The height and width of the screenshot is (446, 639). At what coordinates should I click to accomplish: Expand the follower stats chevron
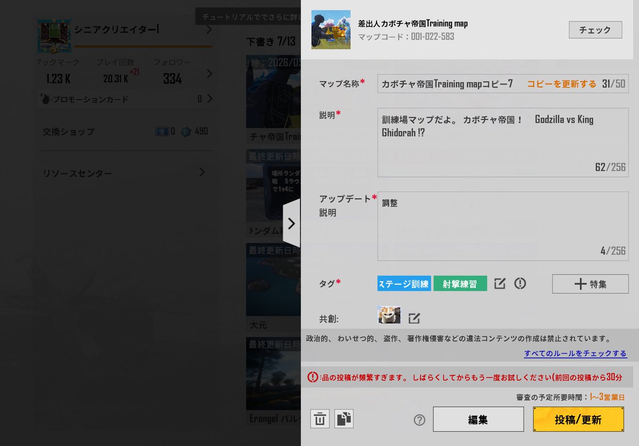pyautogui.click(x=209, y=73)
